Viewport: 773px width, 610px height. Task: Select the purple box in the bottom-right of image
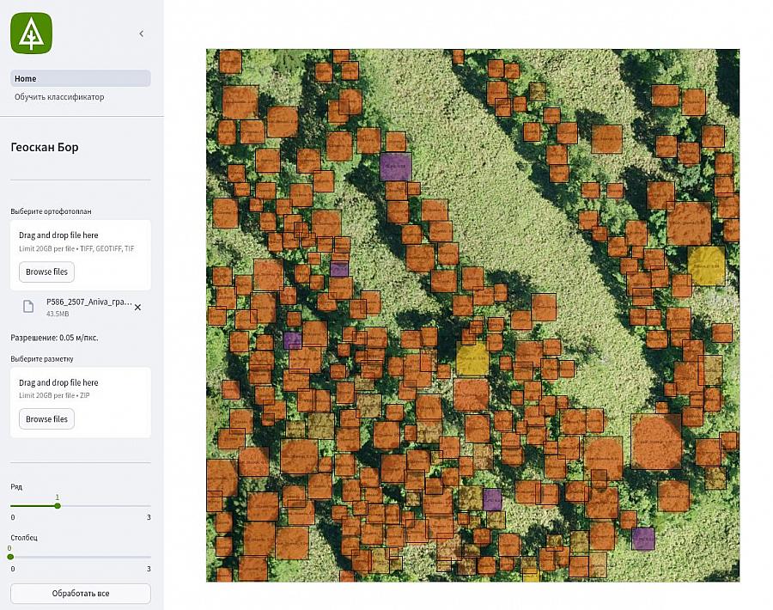point(642,539)
